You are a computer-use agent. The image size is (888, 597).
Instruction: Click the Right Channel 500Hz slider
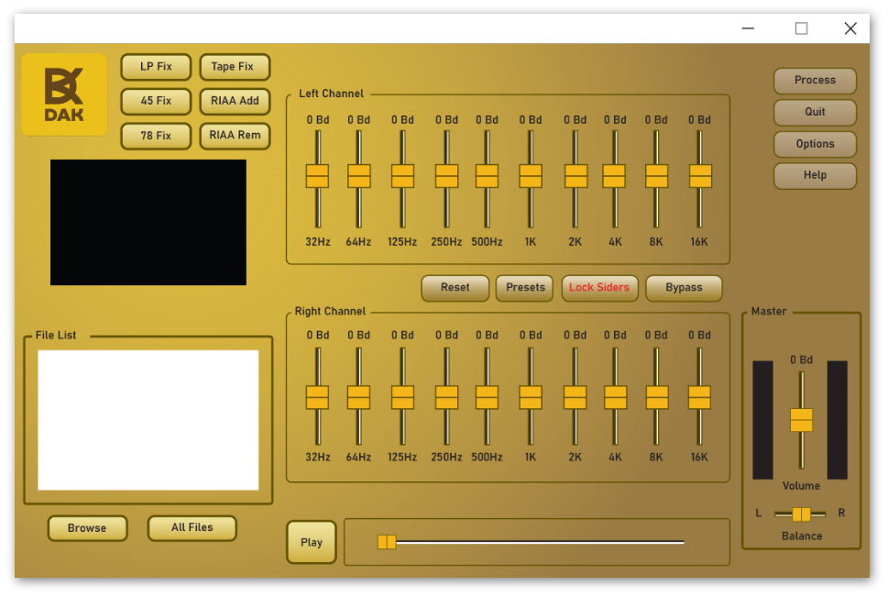tap(487, 397)
